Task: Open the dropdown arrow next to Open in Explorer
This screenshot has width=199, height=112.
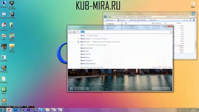Action: click(x=126, y=20)
